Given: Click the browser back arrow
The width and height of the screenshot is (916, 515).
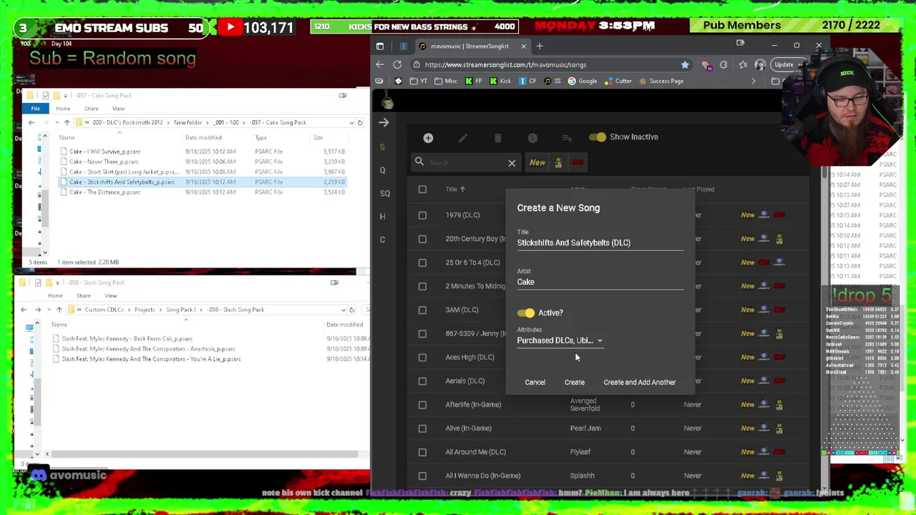Looking at the screenshot, I should click(380, 64).
